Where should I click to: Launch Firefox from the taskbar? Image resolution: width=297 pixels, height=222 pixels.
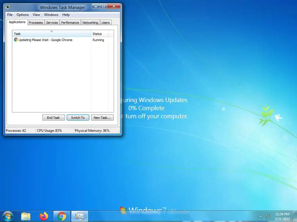[44, 216]
